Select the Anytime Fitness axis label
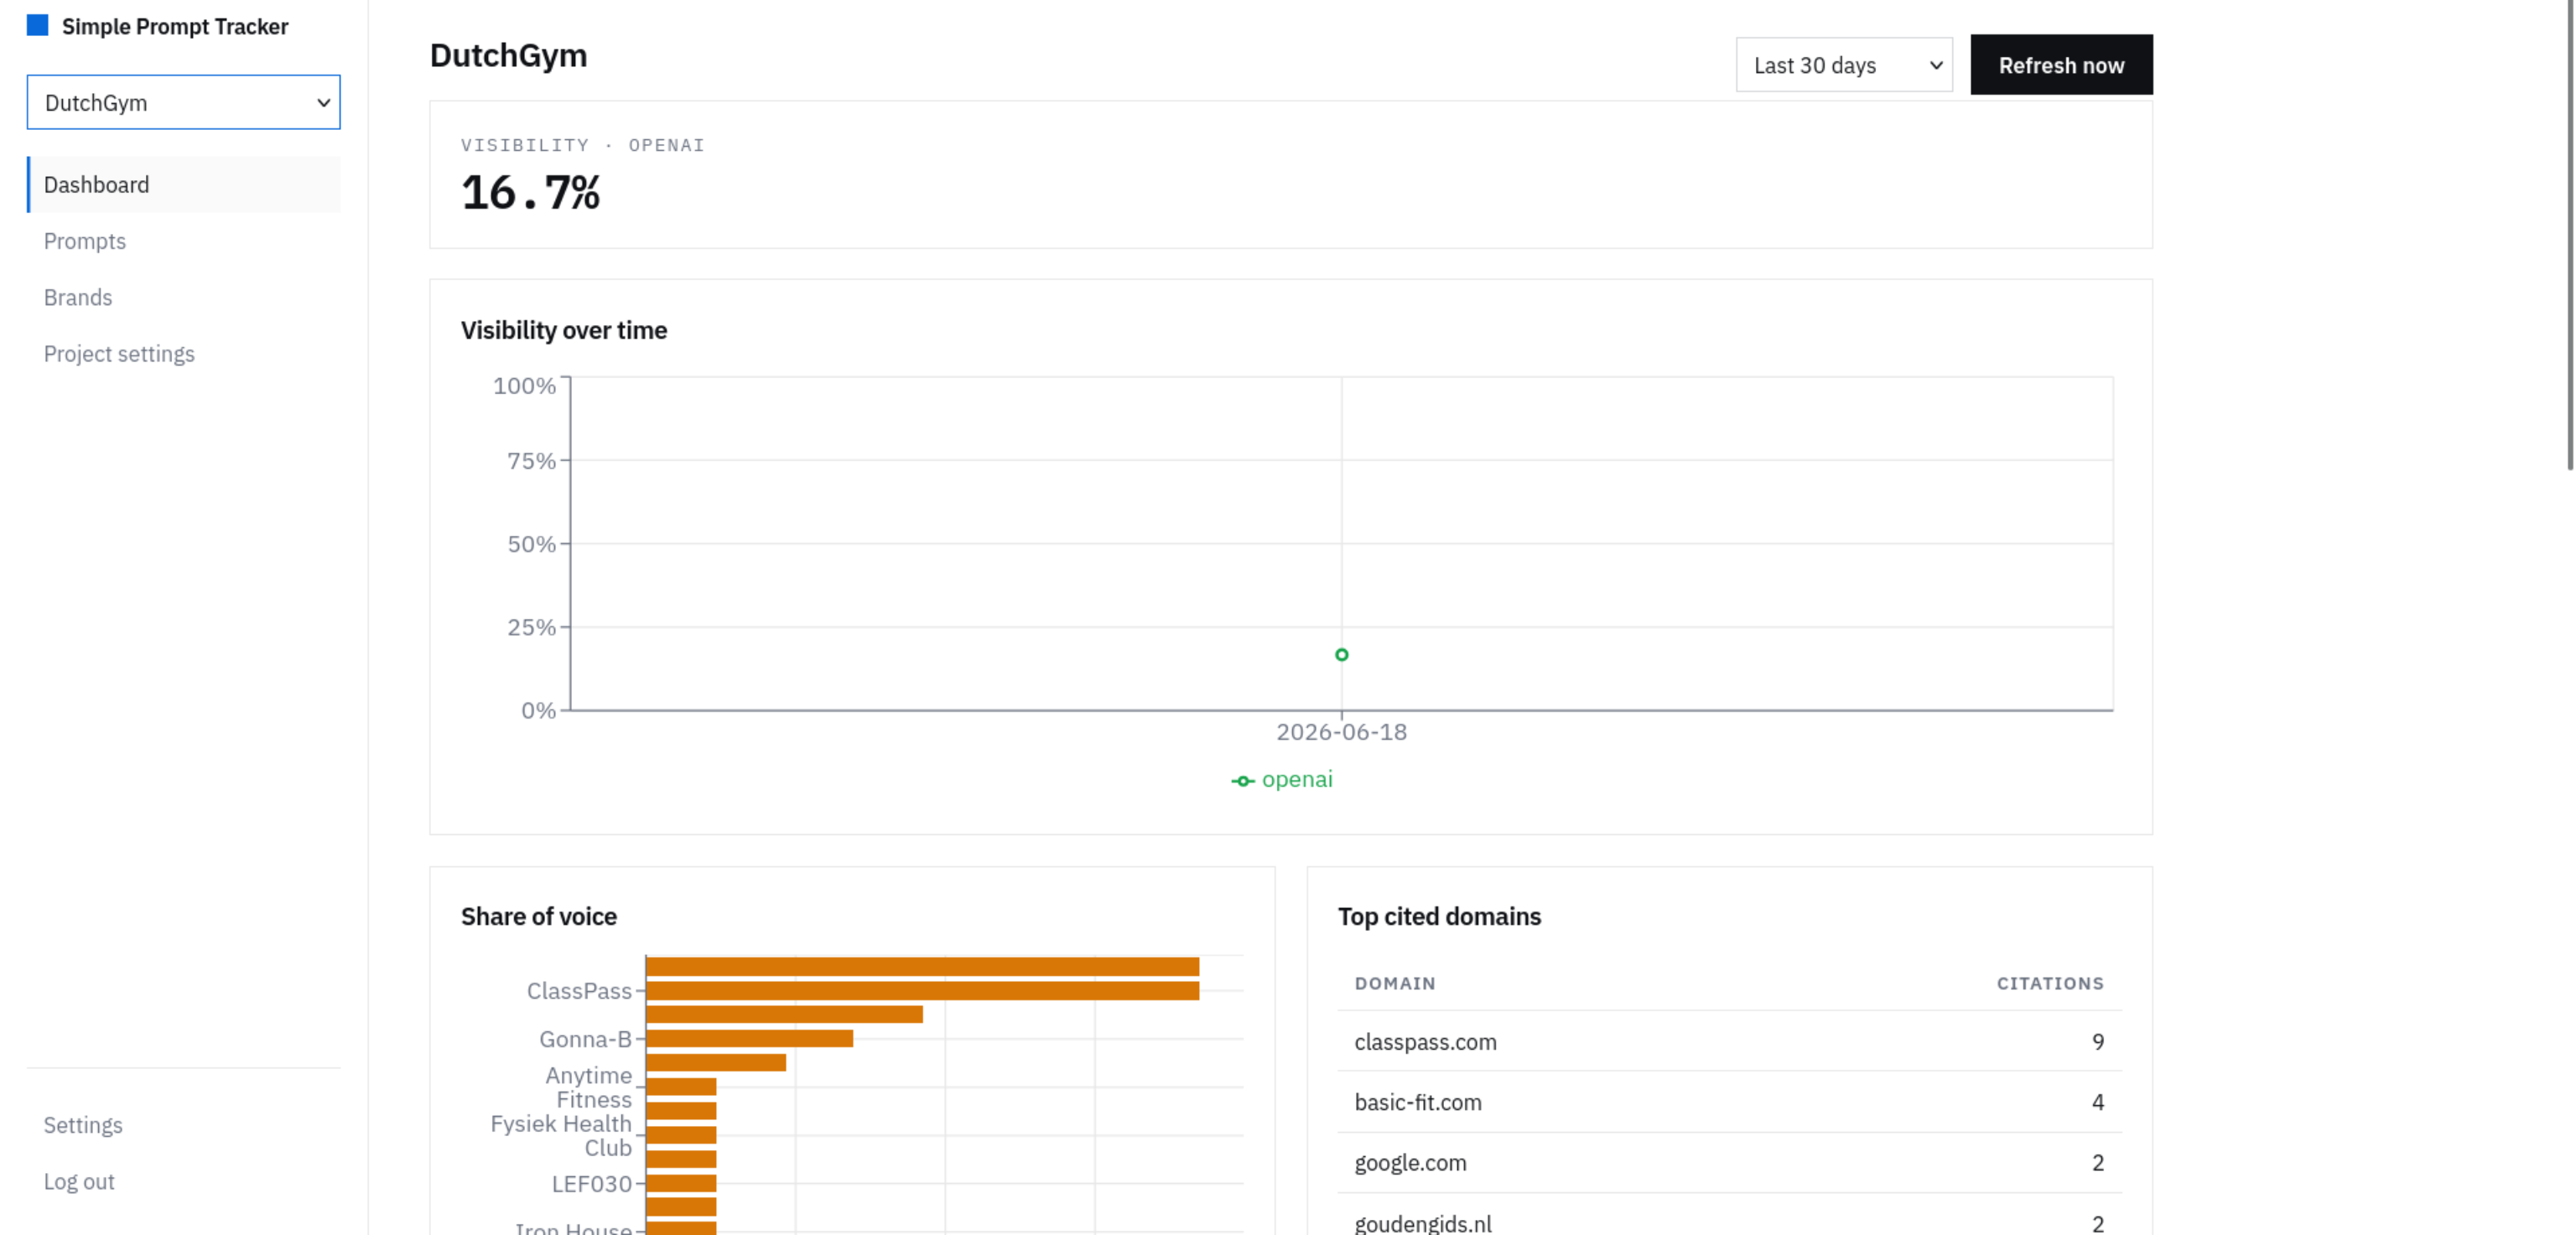The height and width of the screenshot is (1235, 2576). click(589, 1087)
